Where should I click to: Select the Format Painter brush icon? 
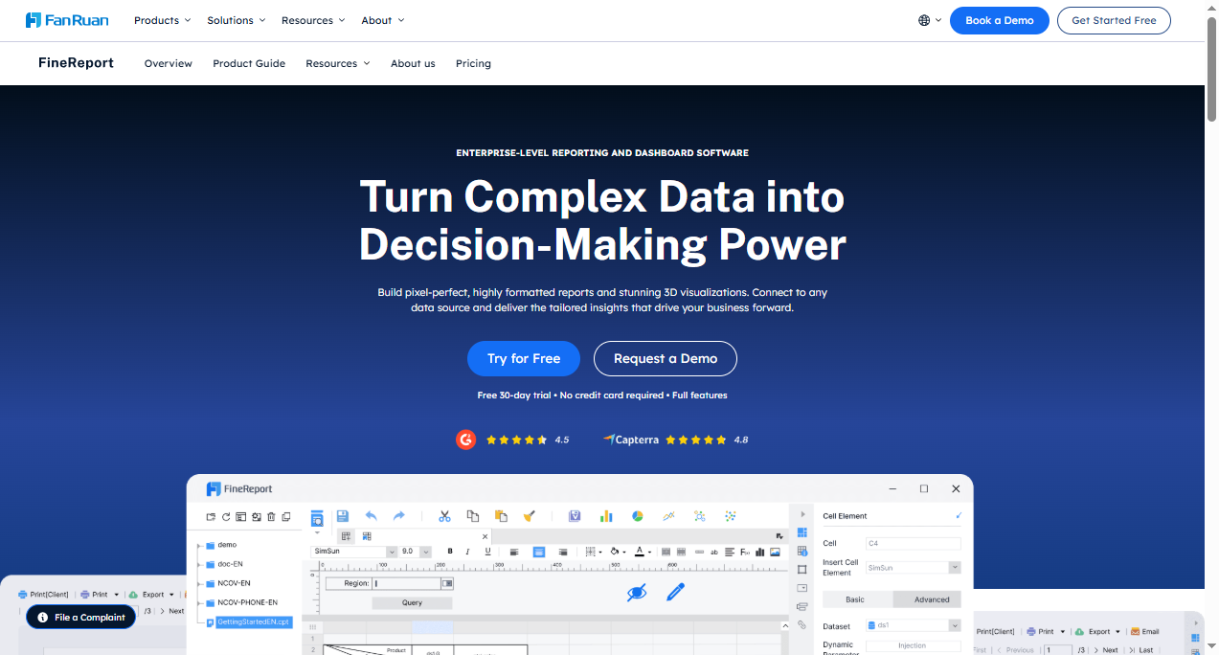coord(529,515)
